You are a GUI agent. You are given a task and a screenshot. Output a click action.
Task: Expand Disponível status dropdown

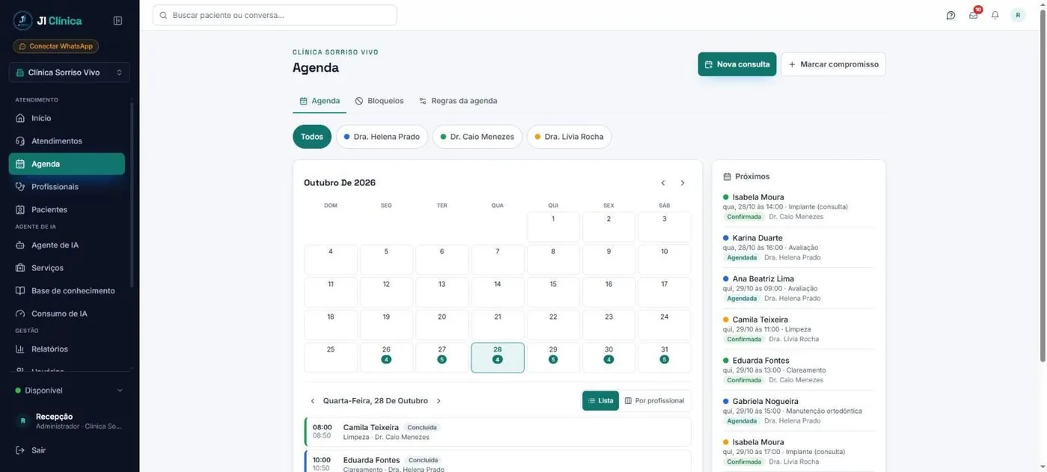click(70, 391)
